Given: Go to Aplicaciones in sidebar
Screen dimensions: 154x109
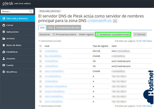Looking at the screenshot, I should click(x=17, y=32).
